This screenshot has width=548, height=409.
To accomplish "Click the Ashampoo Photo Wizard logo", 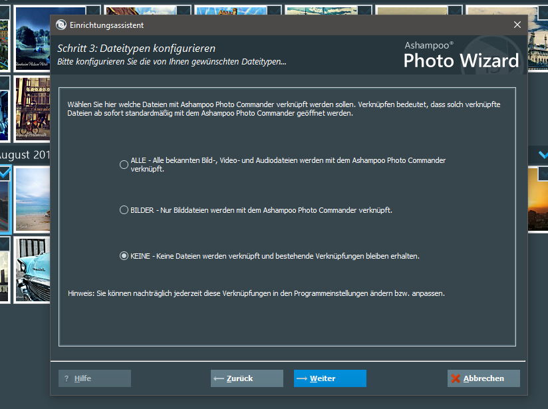I will click(461, 55).
